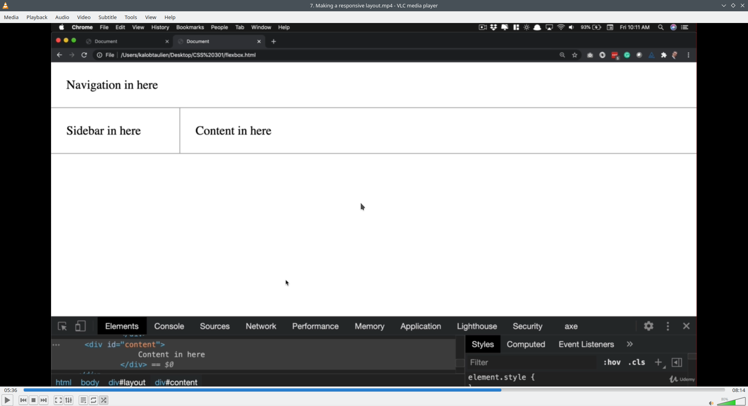Expand more style tabs chevron
748x406 pixels.
coord(630,344)
